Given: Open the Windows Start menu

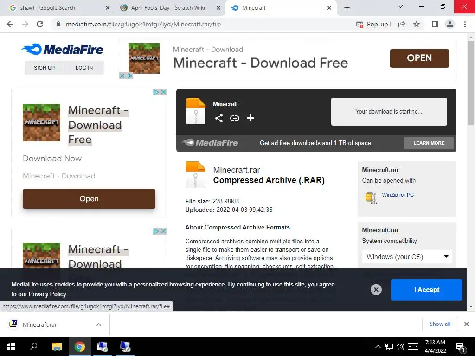Looking at the screenshot, I should (x=11, y=347).
